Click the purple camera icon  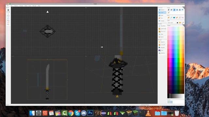159,50
